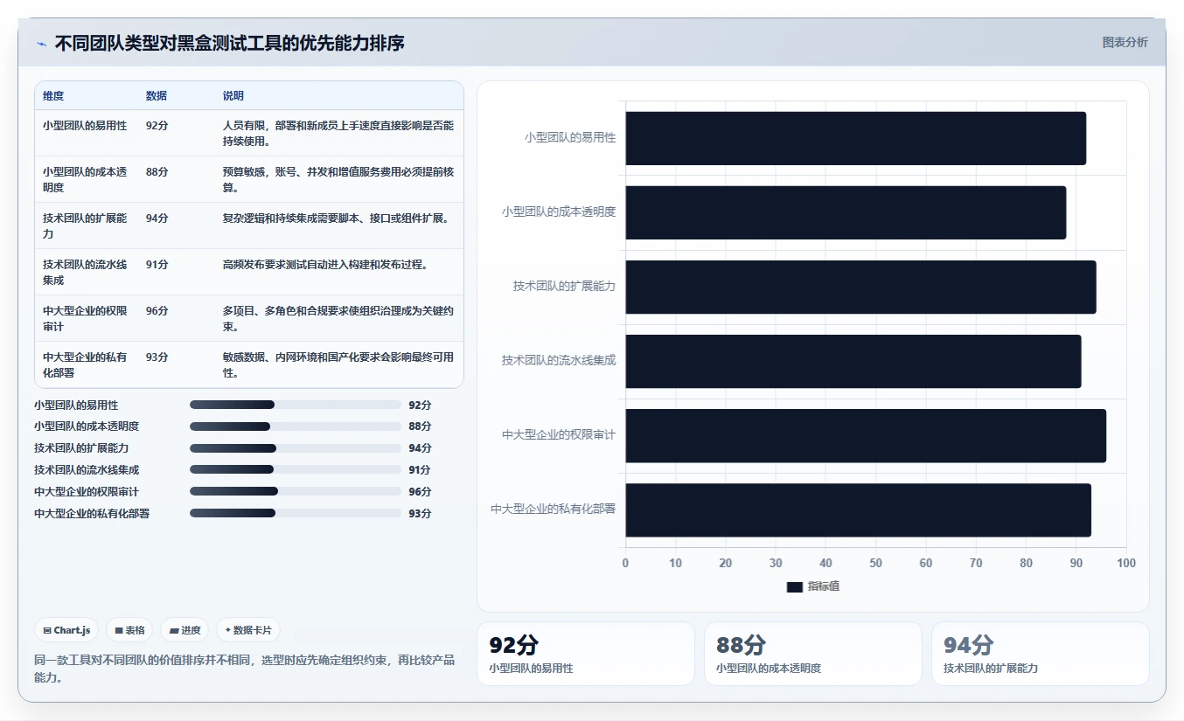The height and width of the screenshot is (721, 1184).
Task: Click the 中大型企业的权限审计 chart bar
Action: coord(866,435)
